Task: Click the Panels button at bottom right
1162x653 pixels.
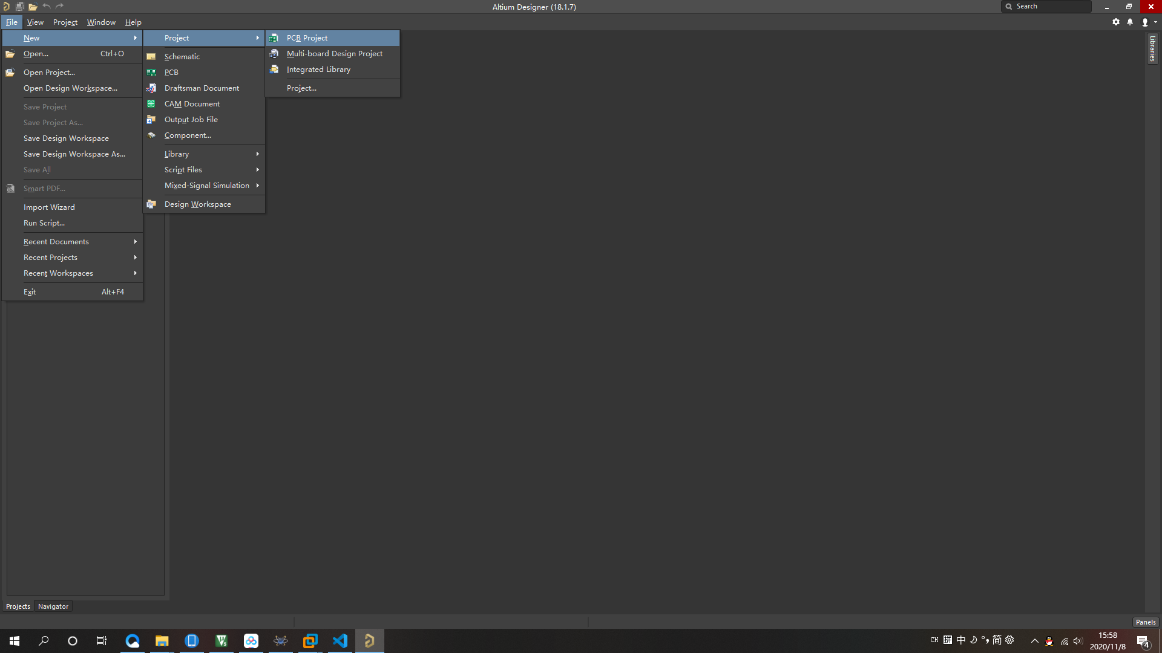Action: pos(1146,622)
